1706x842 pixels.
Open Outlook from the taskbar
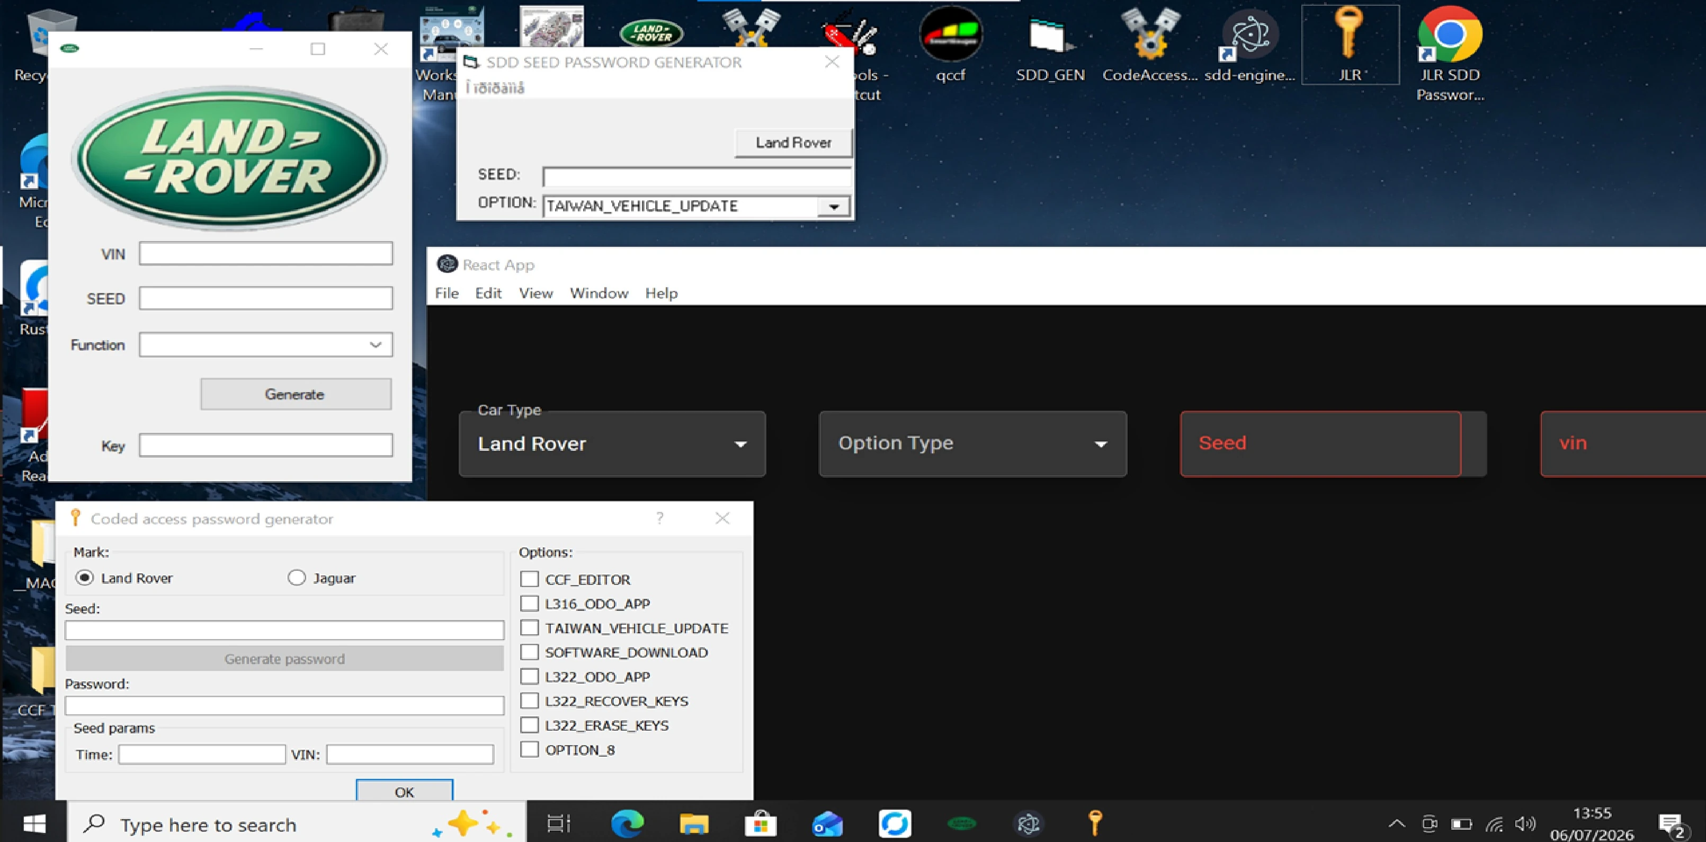tap(827, 823)
